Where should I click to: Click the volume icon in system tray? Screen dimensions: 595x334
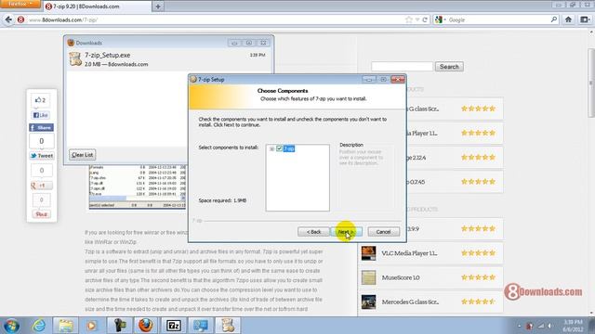(x=549, y=326)
